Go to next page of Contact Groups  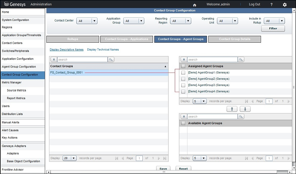[159, 158]
